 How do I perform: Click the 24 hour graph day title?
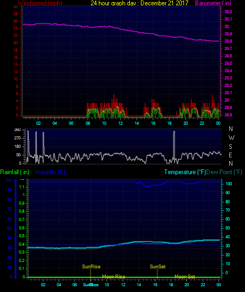click(x=139, y=3)
